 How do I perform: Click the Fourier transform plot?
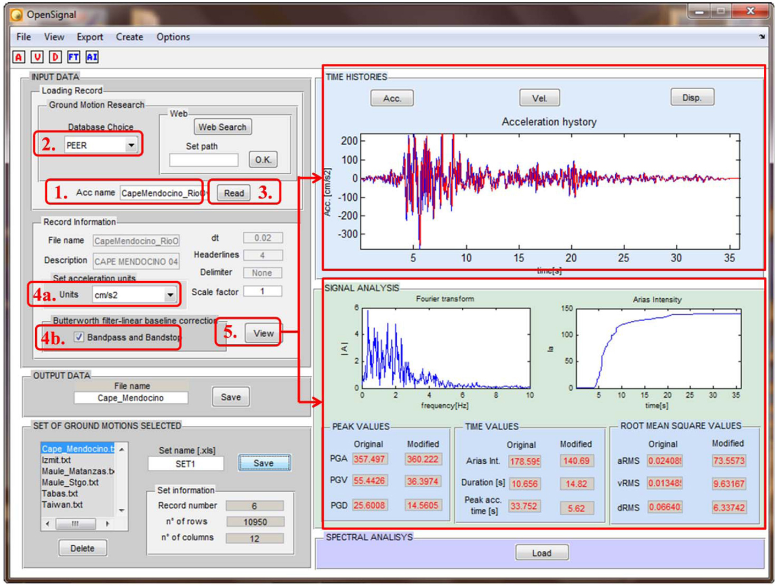[x=446, y=348]
